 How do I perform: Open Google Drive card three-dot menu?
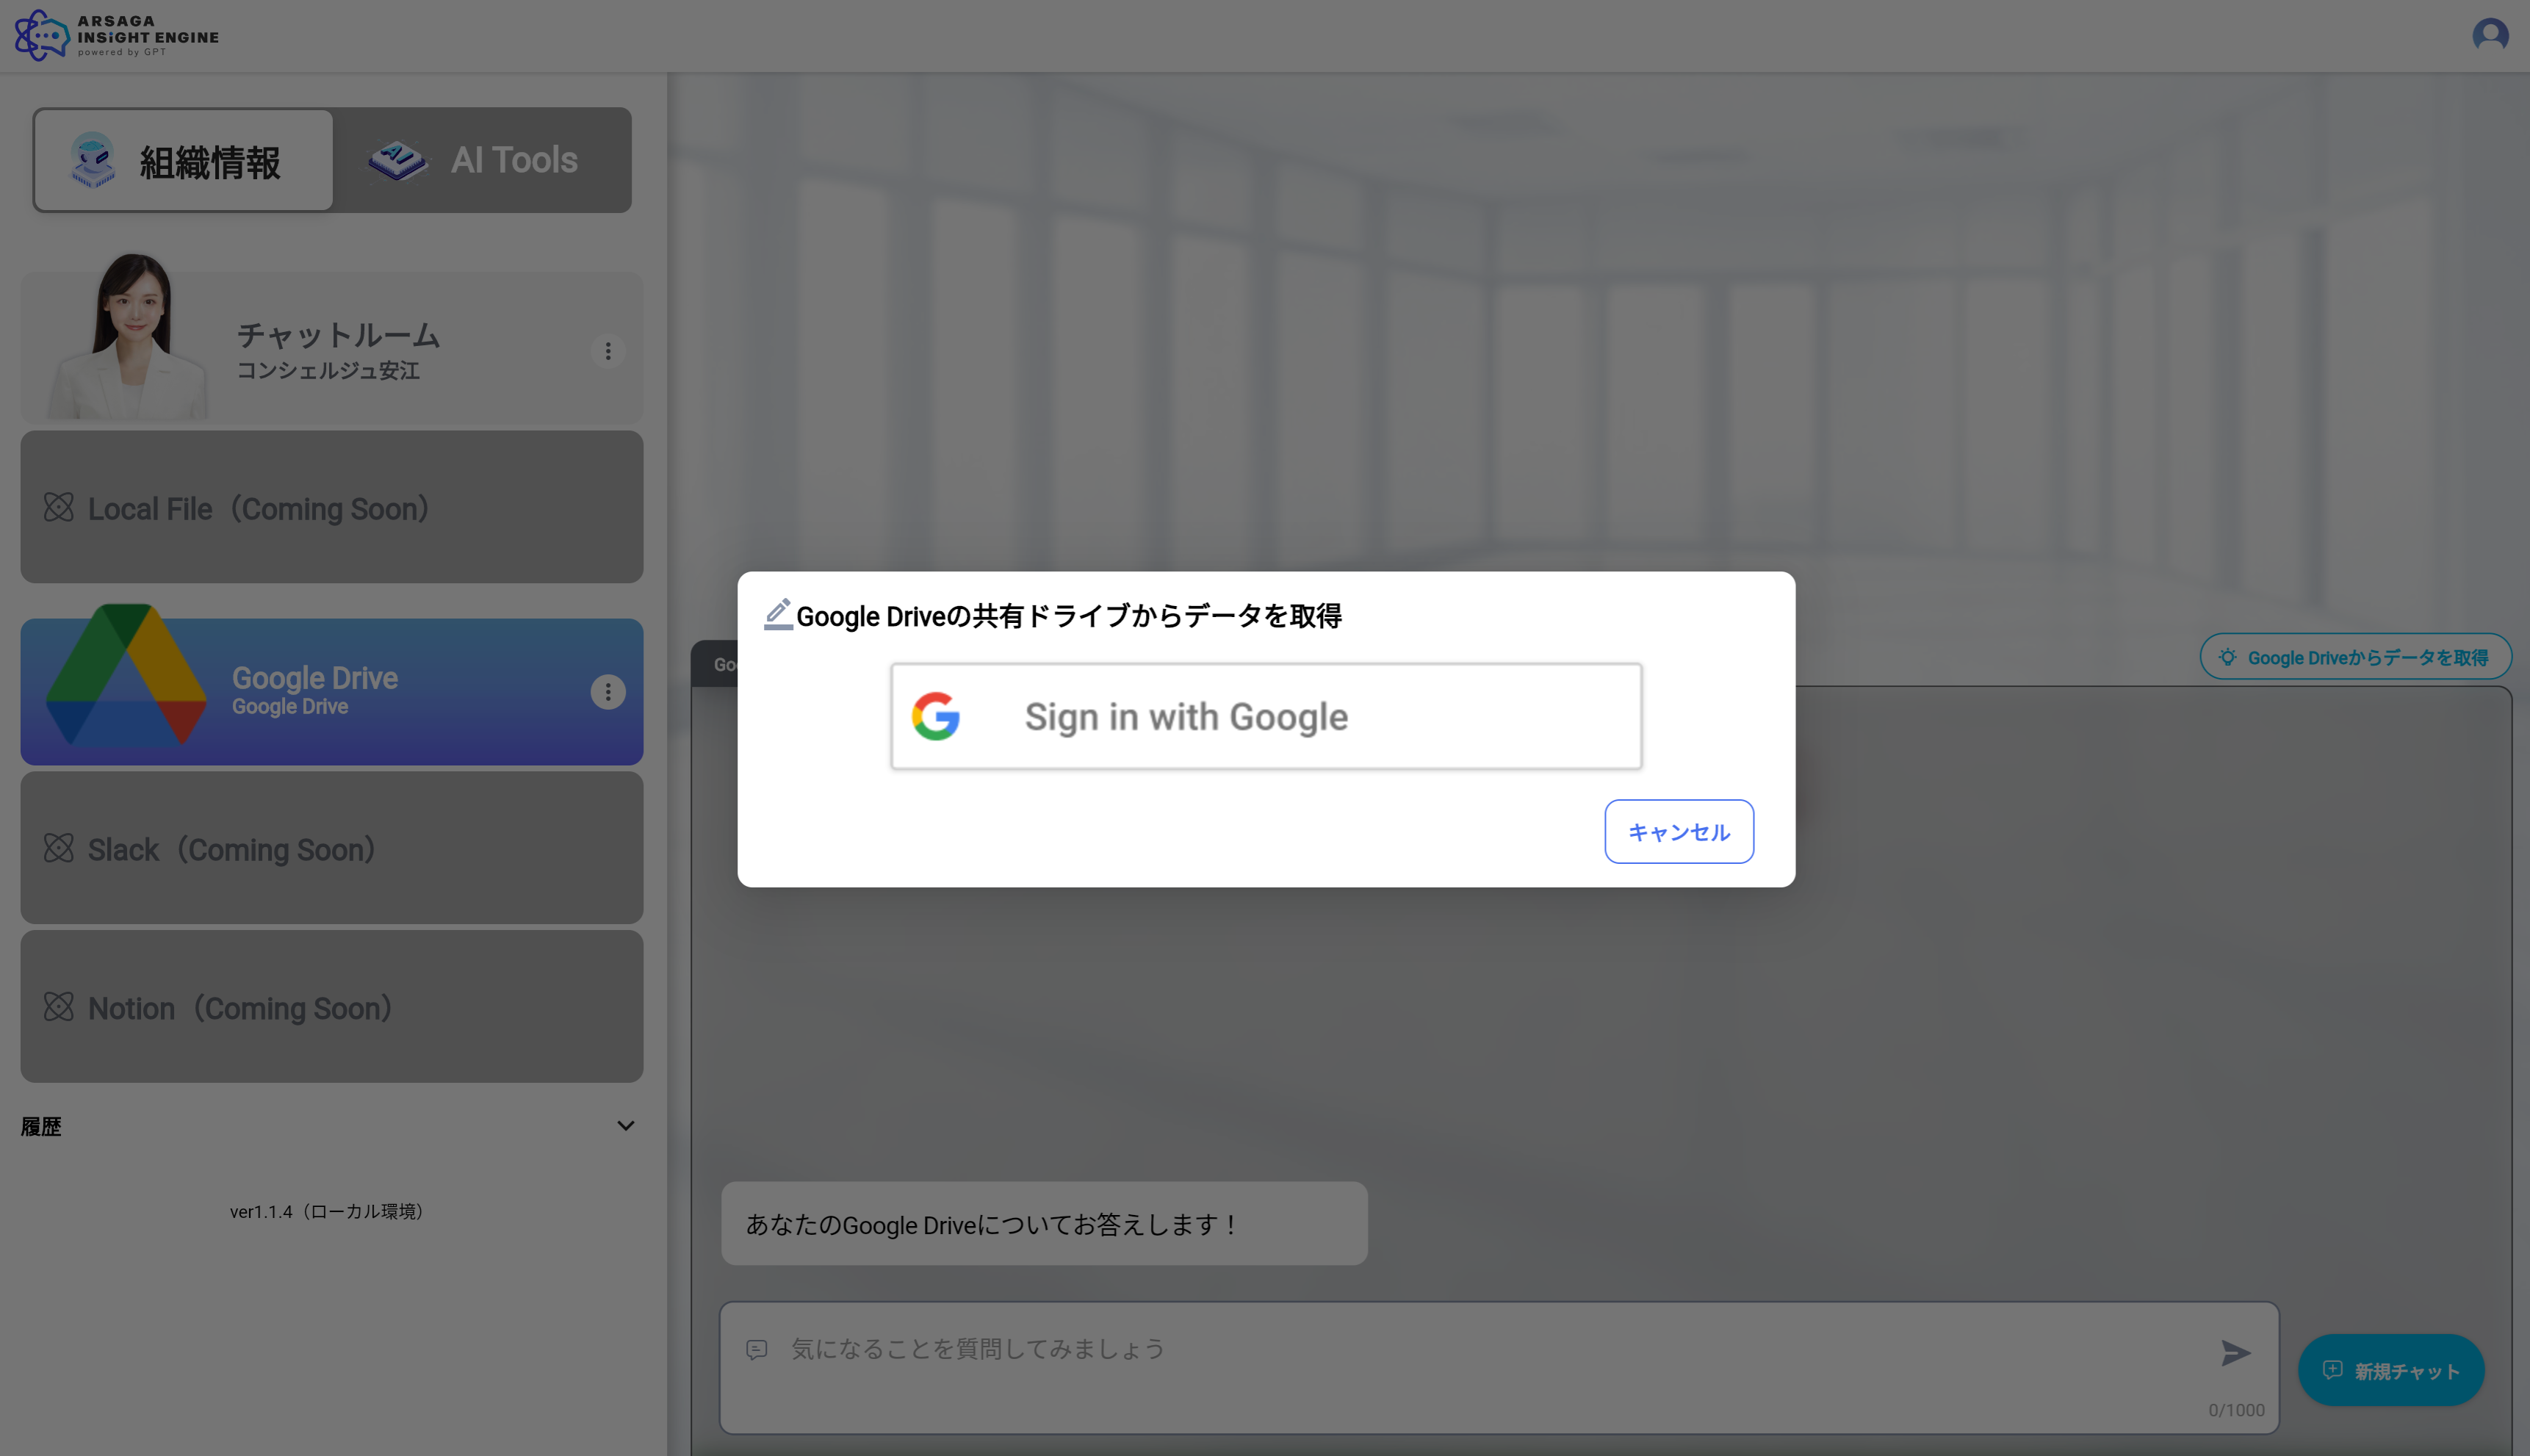click(x=607, y=692)
